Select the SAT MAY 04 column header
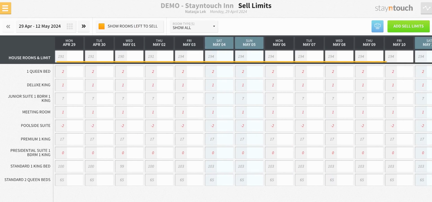Screen dimensions: 432x202 (219, 43)
